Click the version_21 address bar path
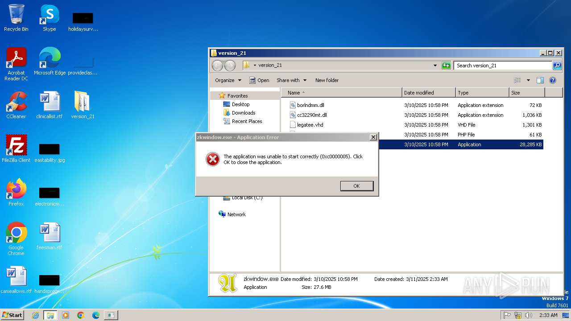The width and height of the screenshot is (571, 321). click(x=270, y=65)
